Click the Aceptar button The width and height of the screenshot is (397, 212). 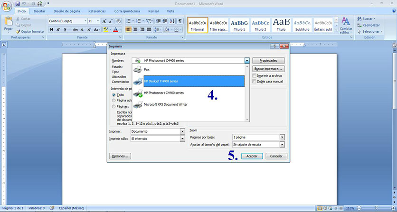[252, 156]
